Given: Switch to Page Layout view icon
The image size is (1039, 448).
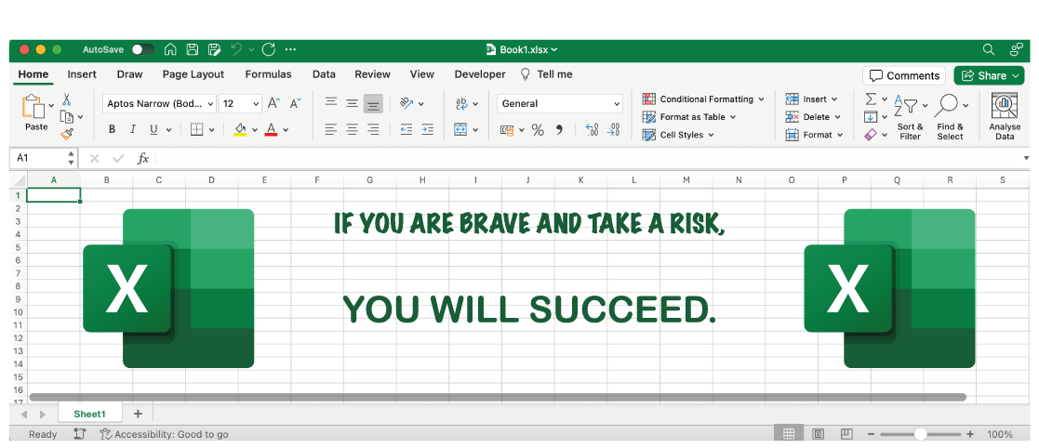Looking at the screenshot, I should [819, 434].
